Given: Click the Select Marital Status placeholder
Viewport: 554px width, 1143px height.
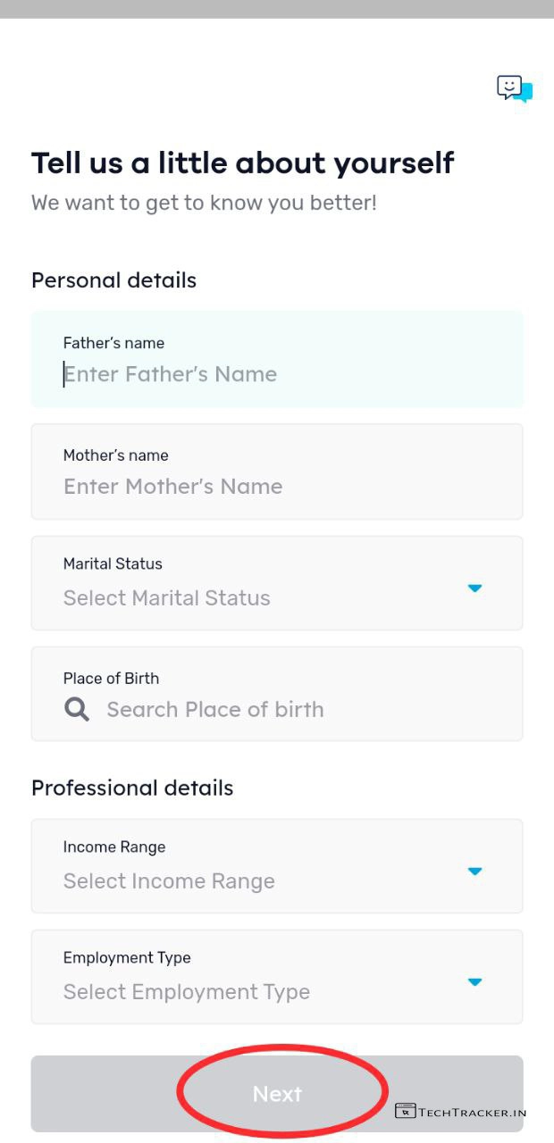Looking at the screenshot, I should point(166,598).
